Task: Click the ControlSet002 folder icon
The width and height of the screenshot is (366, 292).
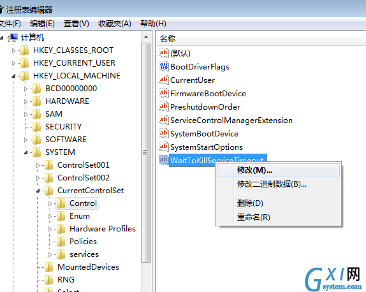Action: pos(49,178)
